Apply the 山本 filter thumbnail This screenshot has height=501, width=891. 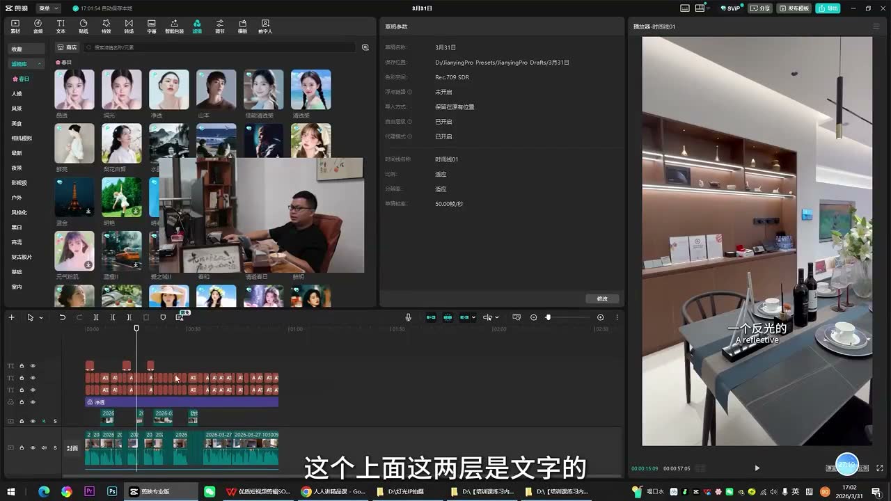(216, 89)
